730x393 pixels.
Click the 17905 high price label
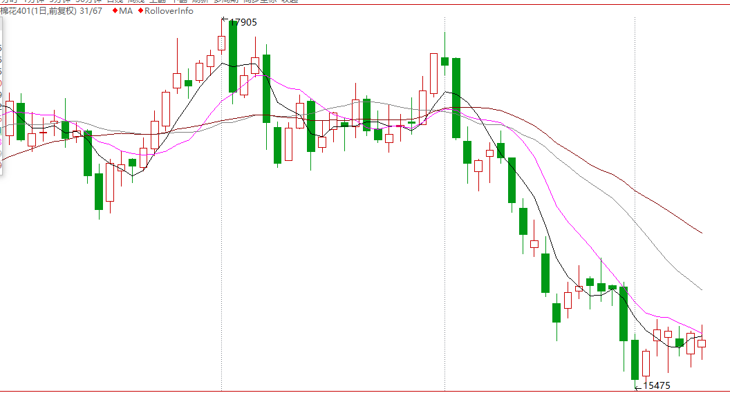(243, 22)
